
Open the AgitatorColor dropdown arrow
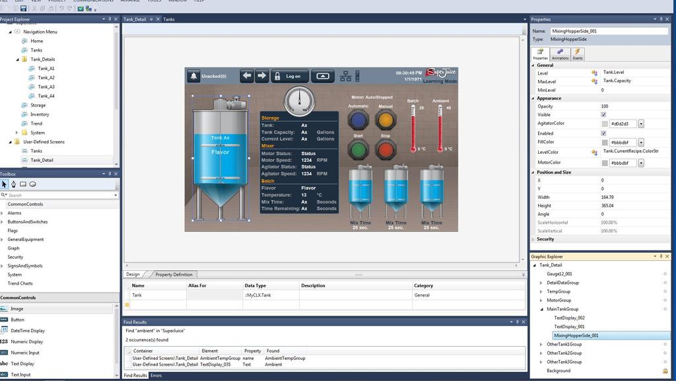click(x=641, y=123)
